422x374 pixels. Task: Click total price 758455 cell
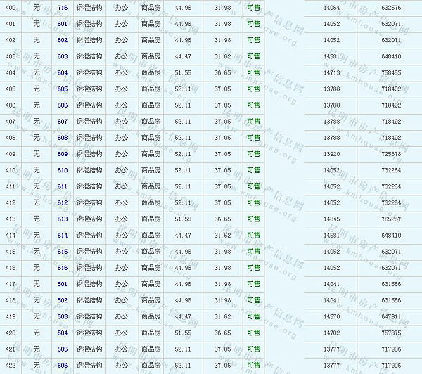point(391,72)
